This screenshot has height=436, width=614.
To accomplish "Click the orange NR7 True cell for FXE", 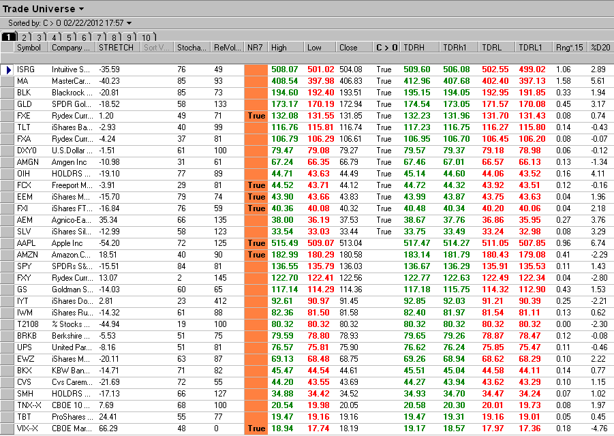I will point(256,116).
